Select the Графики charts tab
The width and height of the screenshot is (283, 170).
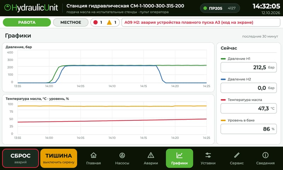(179, 158)
